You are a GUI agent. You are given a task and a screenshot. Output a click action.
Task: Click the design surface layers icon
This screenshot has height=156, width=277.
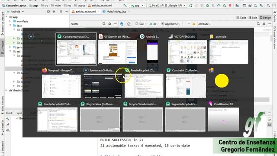click(122, 24)
